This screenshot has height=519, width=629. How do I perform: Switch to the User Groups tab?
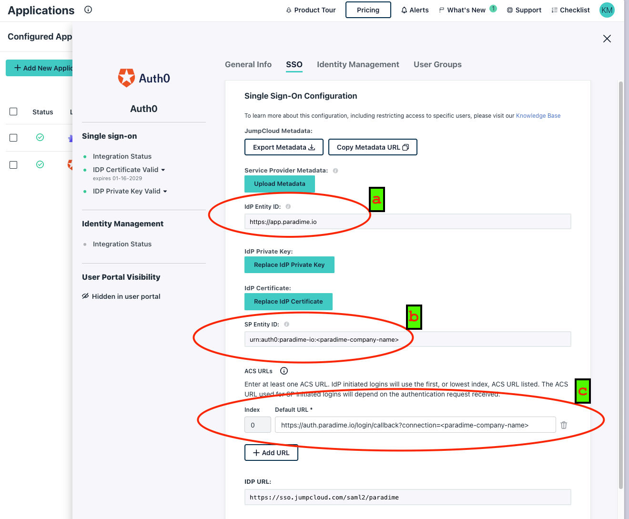437,64
